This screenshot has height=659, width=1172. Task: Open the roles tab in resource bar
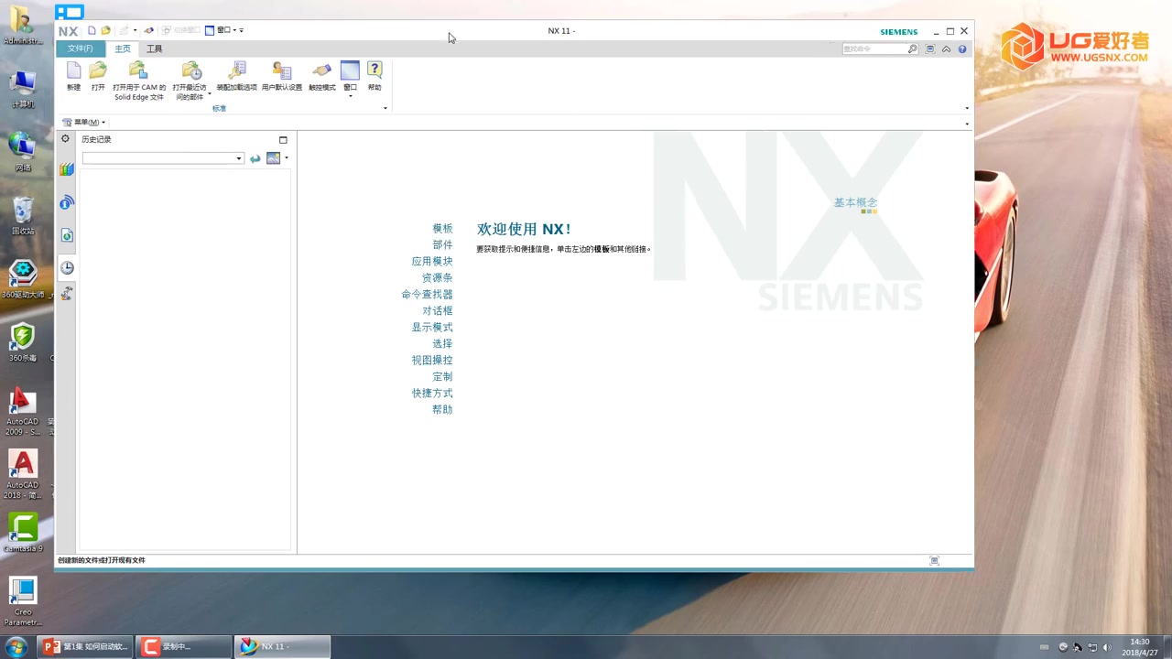pos(66,294)
